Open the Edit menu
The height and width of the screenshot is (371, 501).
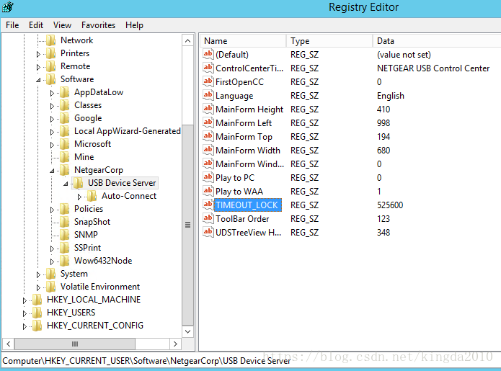click(36, 25)
